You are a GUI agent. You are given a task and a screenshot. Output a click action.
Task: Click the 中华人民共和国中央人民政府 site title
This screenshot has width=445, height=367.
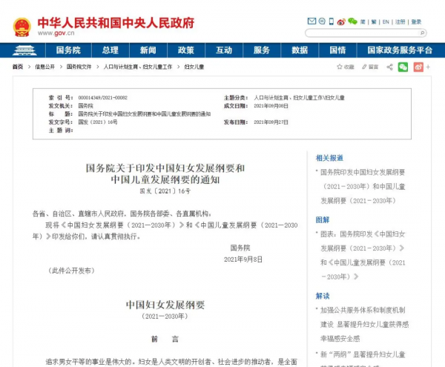(116, 23)
